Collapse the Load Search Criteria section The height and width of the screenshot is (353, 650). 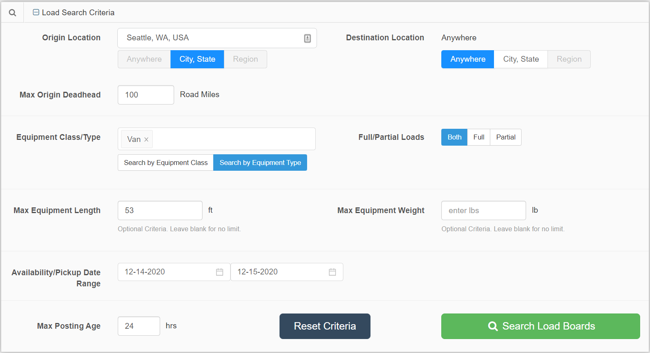(36, 12)
